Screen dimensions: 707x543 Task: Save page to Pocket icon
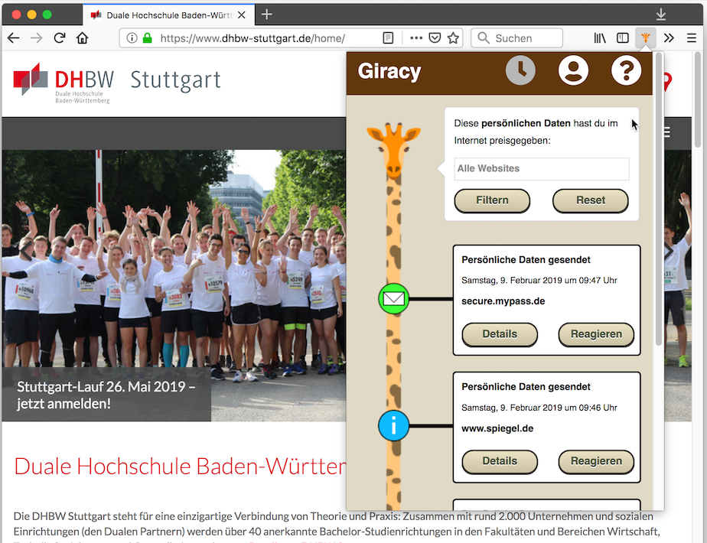[435, 37]
